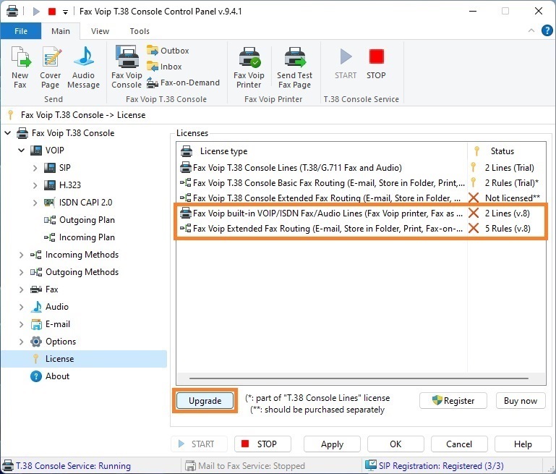Viewport: 556px width, 474px height.
Task: Expand the SIP tree node
Action: (35, 168)
